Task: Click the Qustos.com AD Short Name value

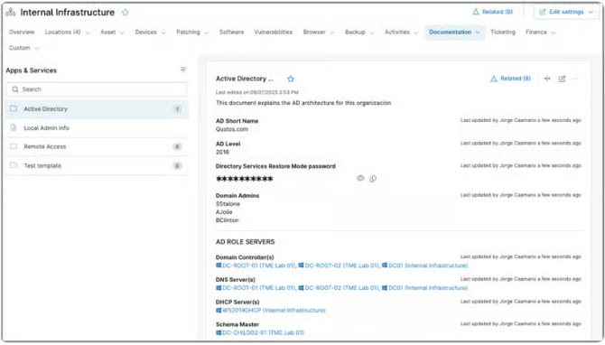Action: pyautogui.click(x=232, y=129)
